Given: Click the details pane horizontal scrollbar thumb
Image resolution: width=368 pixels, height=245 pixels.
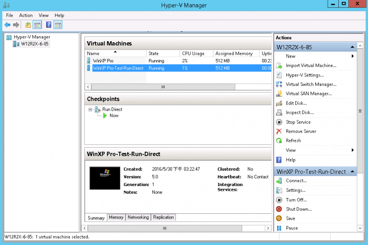Looking at the screenshot, I should coord(165,228).
